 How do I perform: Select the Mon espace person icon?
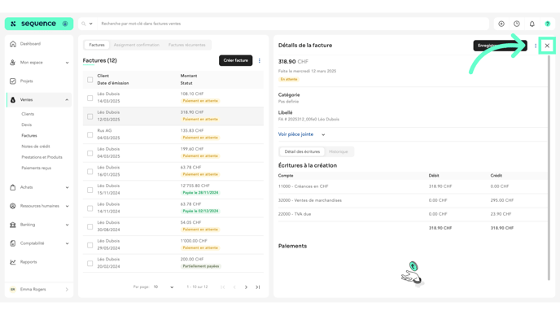[13, 63]
